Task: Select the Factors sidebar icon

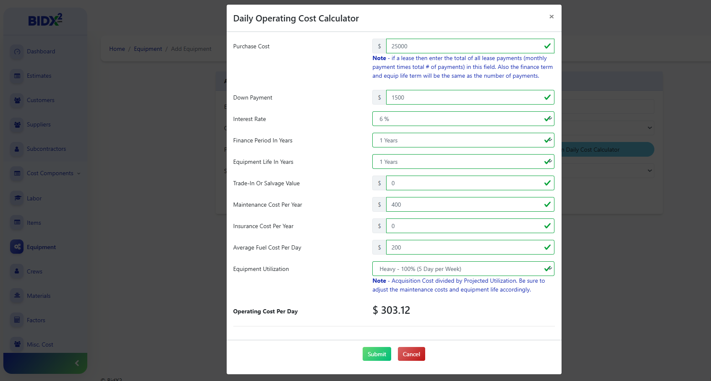Action: coord(36,320)
